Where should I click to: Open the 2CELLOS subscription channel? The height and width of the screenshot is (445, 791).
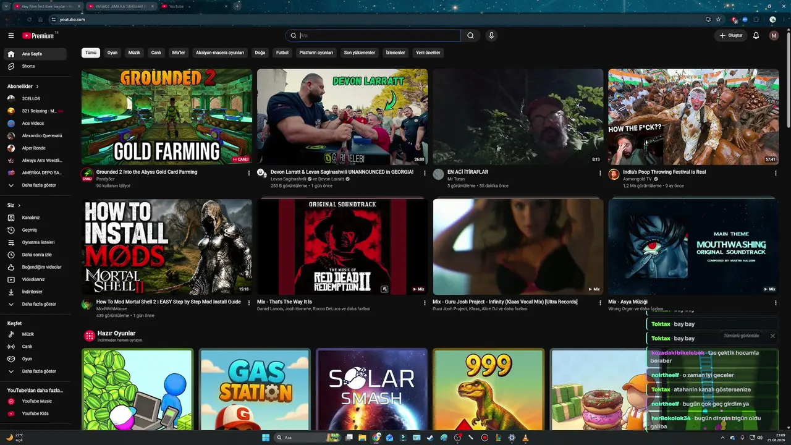(36, 98)
